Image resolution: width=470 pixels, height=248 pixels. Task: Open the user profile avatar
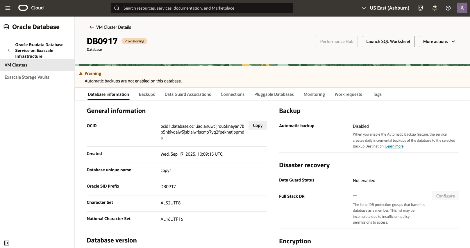click(462, 8)
